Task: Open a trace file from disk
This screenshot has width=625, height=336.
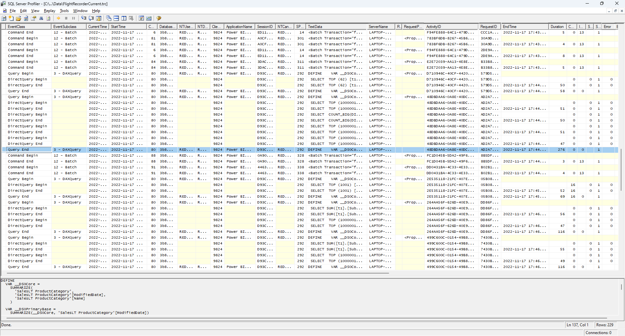Action: click(x=19, y=18)
